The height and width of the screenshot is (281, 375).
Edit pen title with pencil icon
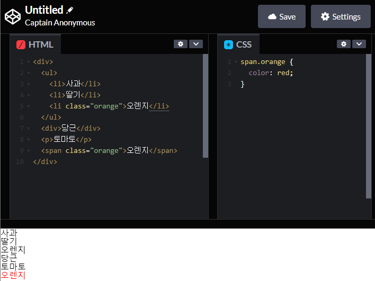(69, 10)
